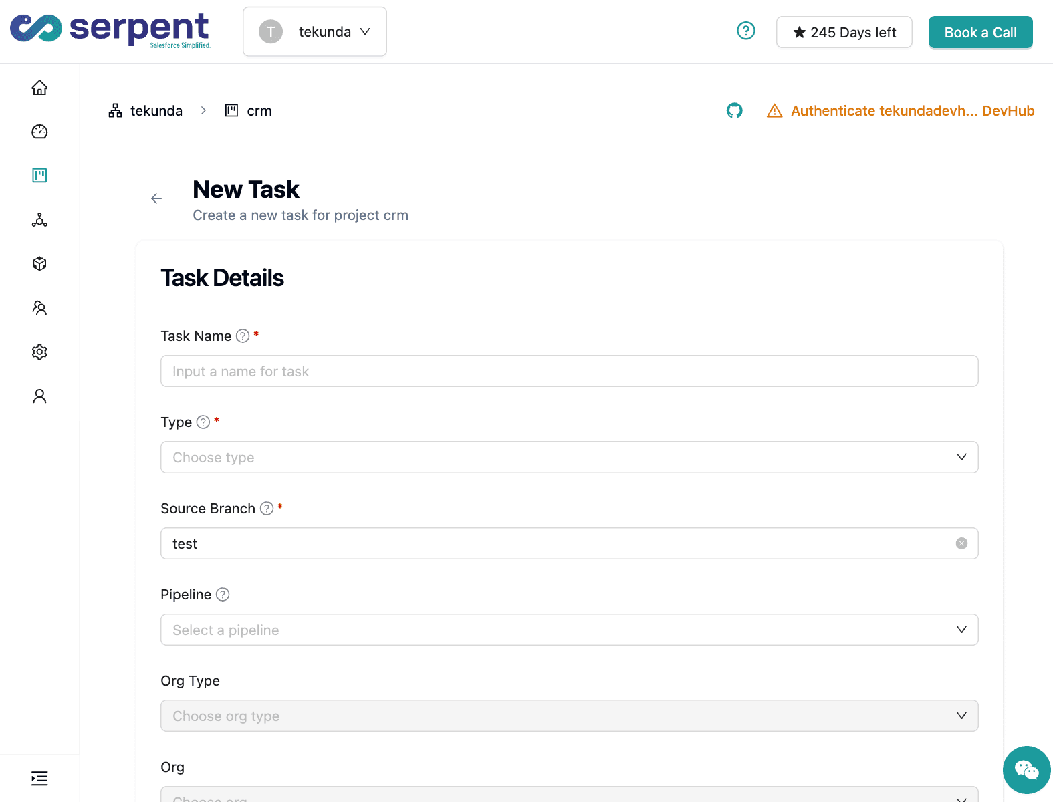
Task: Open the settings gear icon in sidebar
Action: tap(39, 352)
